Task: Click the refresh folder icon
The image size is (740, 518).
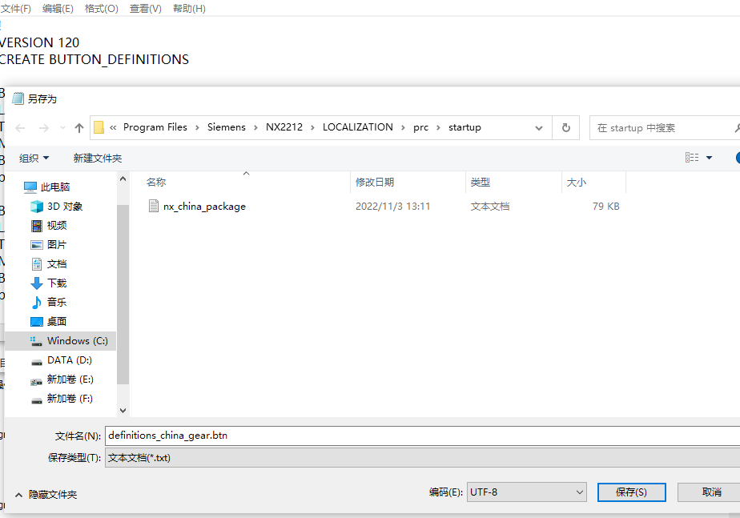Action: [566, 128]
